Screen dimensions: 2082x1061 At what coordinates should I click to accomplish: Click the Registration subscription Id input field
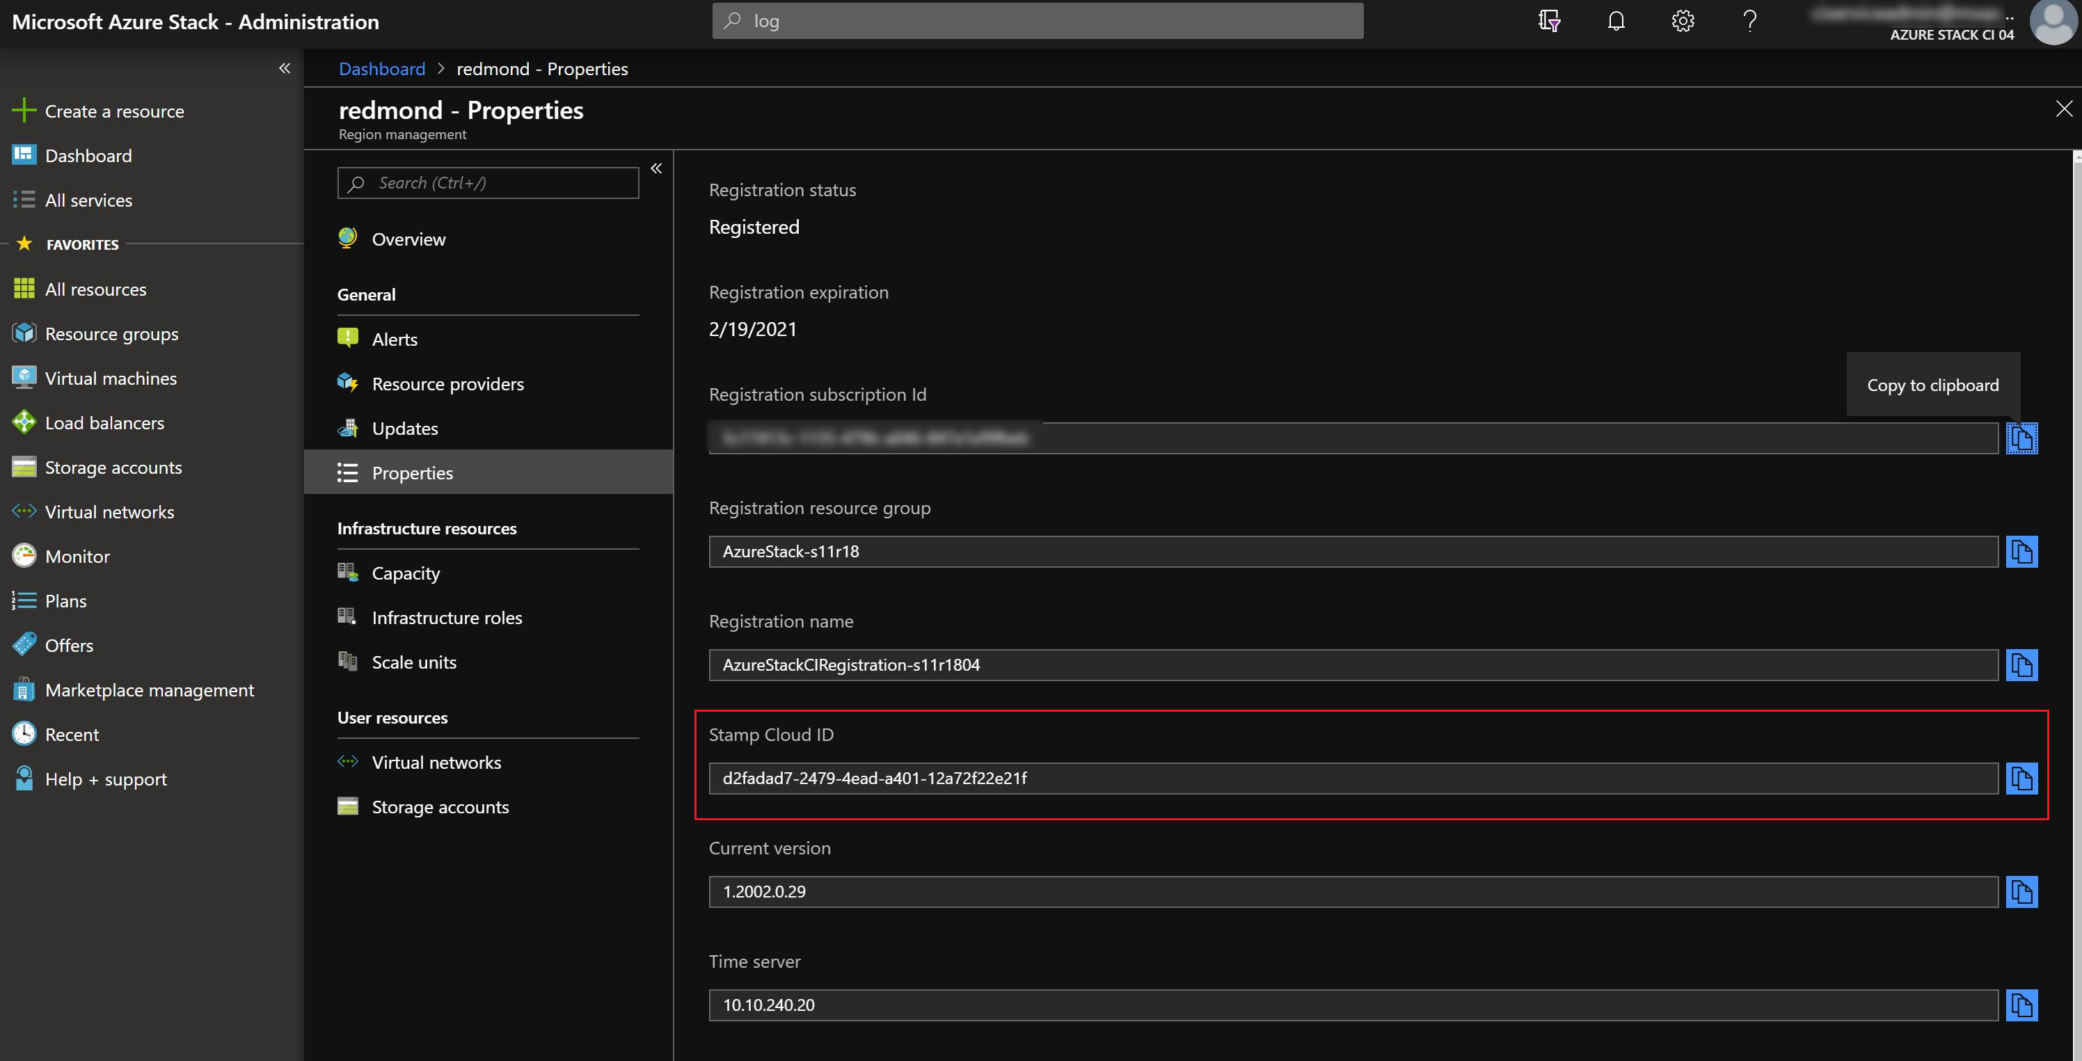click(1351, 437)
